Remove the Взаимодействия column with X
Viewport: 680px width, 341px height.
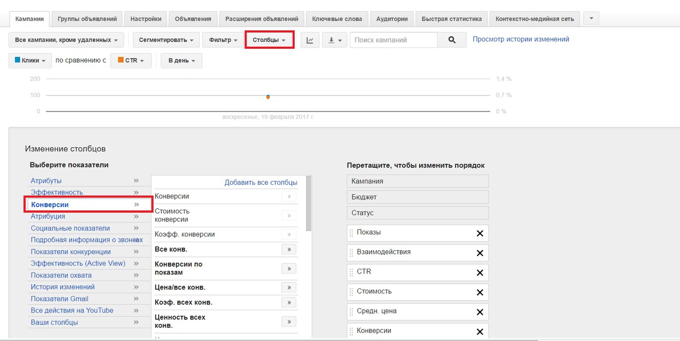(480, 253)
